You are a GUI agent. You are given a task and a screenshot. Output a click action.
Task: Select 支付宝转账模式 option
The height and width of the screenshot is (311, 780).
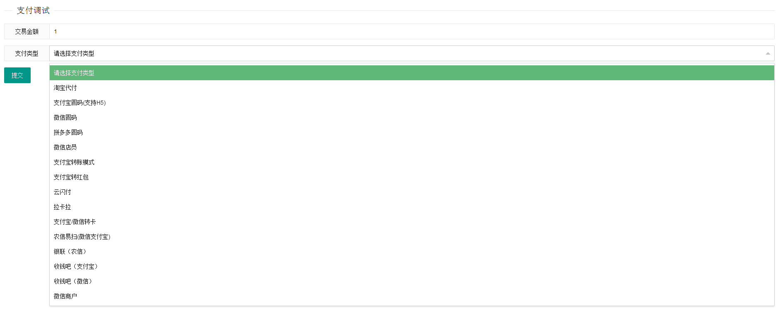pos(74,162)
